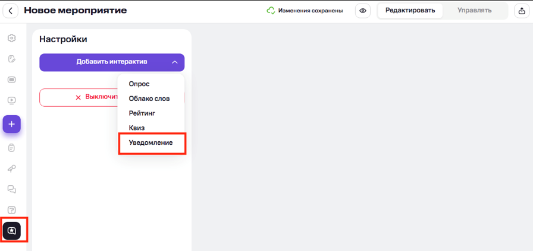Click the Новое мероприятие event title
This screenshot has height=251, width=533.
tap(76, 11)
